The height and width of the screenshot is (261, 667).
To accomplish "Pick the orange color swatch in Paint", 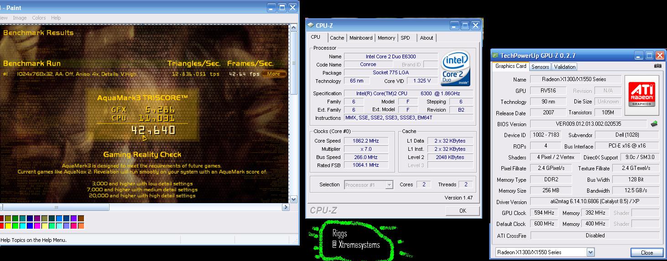I will [81, 225].
